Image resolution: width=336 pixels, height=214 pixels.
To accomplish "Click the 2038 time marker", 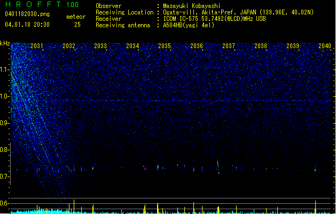I will pyautogui.click(x=261, y=46).
